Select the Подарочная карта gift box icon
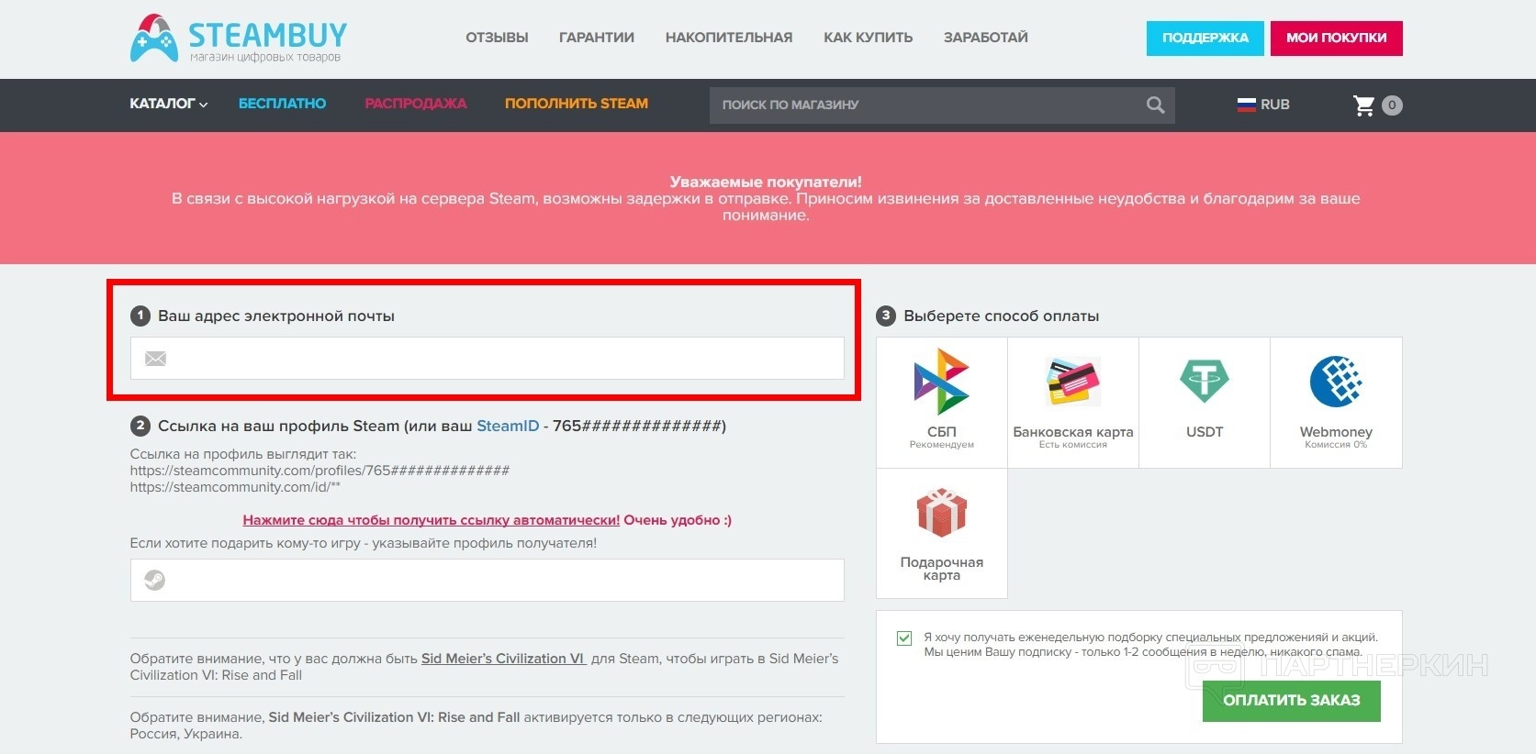The image size is (1536, 754). pyautogui.click(x=942, y=513)
